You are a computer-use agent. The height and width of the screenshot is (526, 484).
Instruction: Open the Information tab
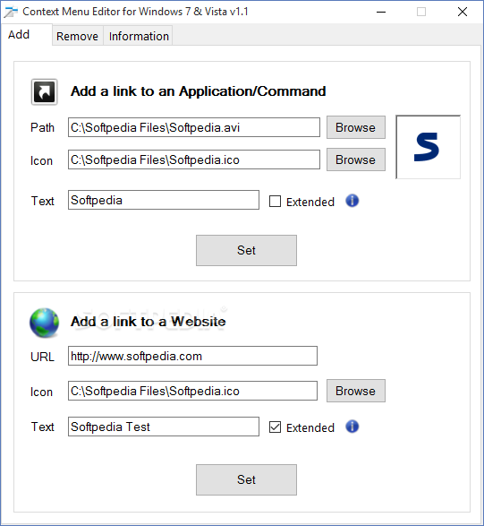coord(139,36)
